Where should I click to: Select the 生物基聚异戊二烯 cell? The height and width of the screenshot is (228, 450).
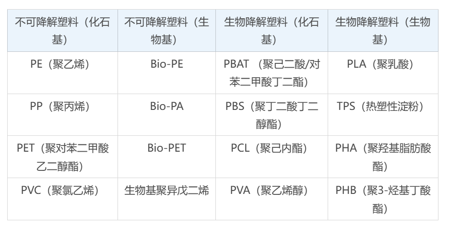166,191
